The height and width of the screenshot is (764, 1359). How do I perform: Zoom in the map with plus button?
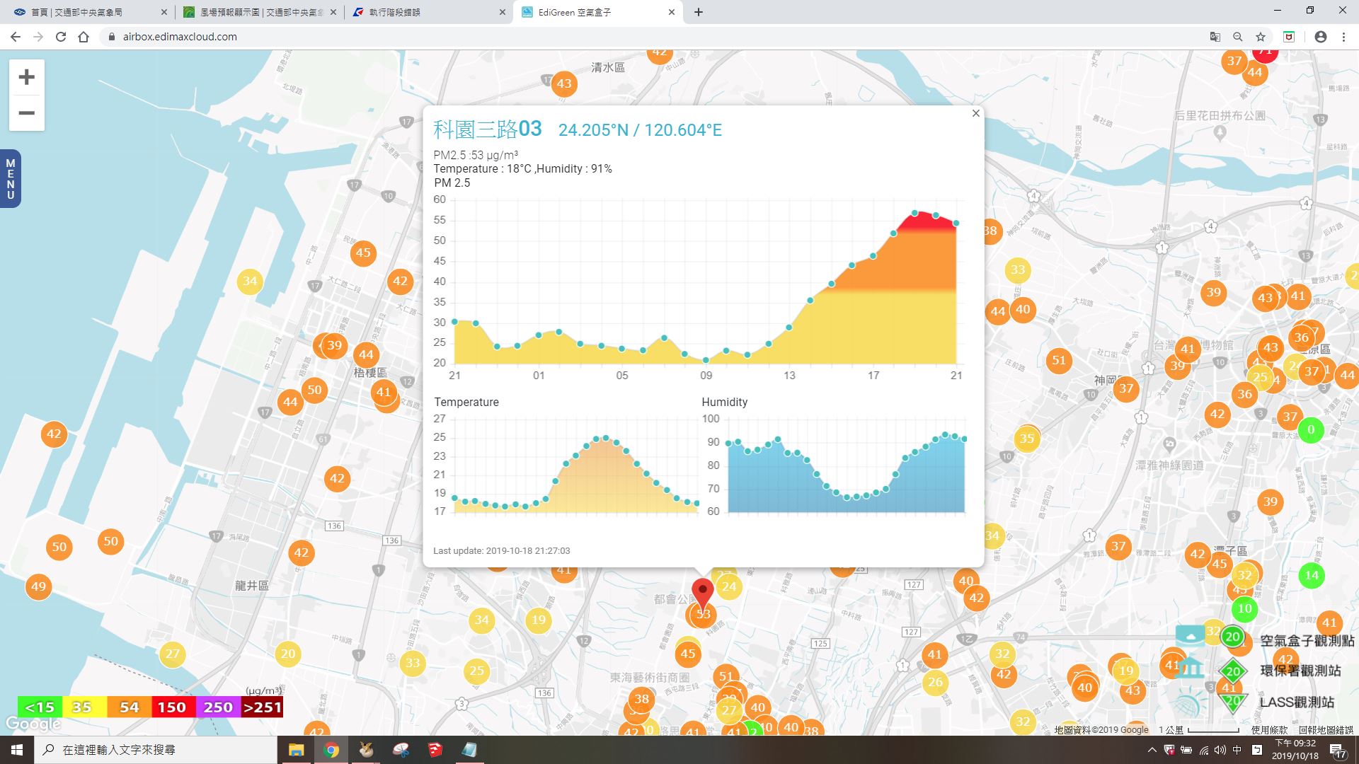pyautogui.click(x=26, y=77)
